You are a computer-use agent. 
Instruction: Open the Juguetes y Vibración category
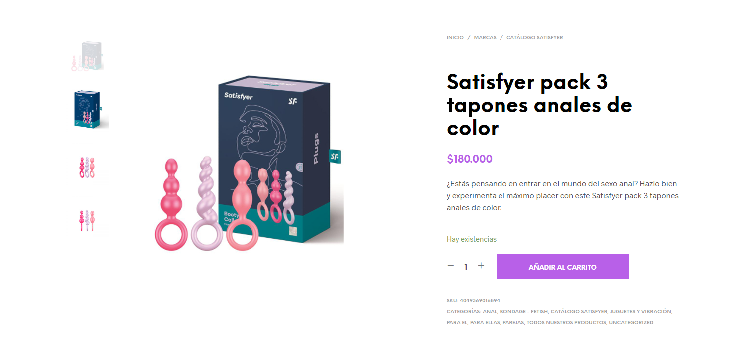pyautogui.click(x=640, y=311)
